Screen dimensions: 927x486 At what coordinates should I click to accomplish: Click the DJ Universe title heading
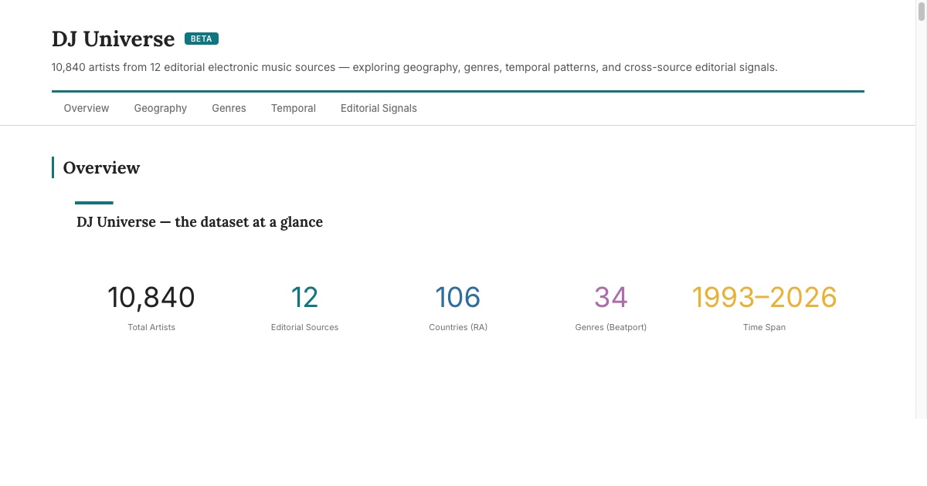[113, 39]
